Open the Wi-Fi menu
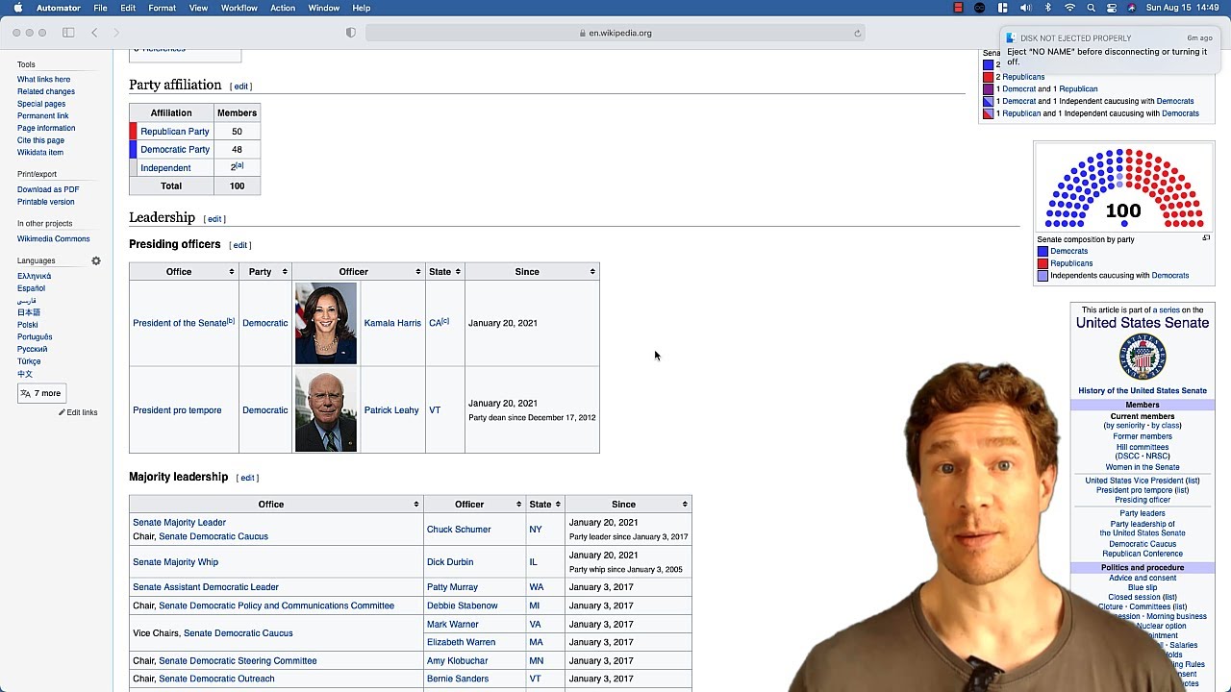The width and height of the screenshot is (1231, 692). 1069,8
